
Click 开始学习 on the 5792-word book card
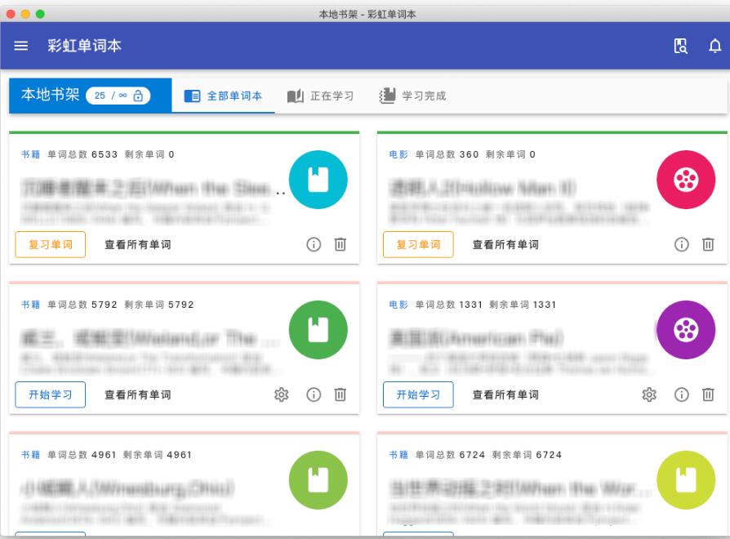click(x=51, y=394)
